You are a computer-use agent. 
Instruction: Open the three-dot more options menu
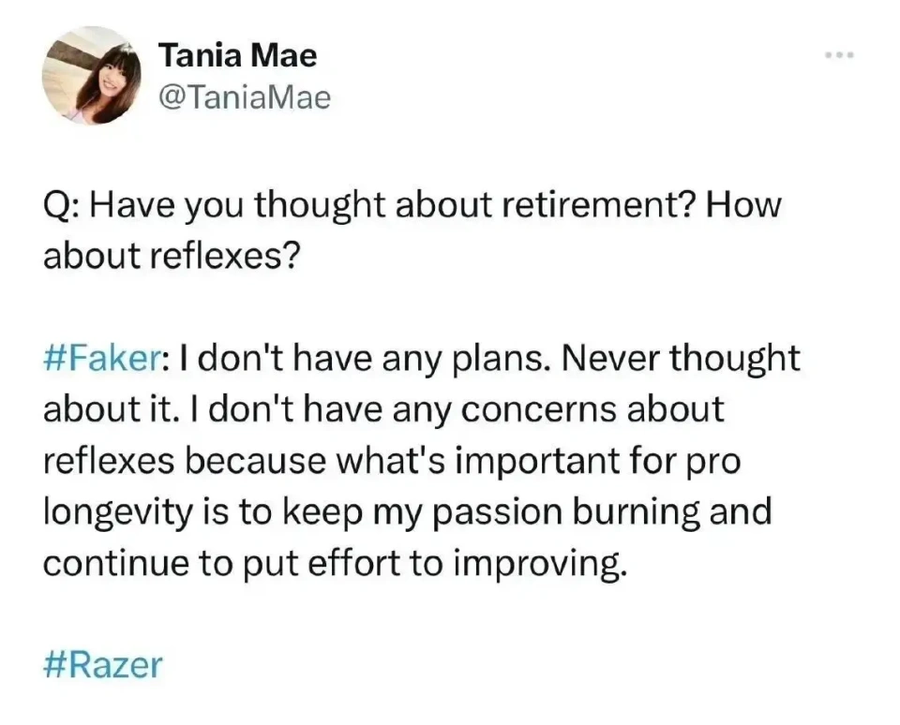click(x=840, y=55)
